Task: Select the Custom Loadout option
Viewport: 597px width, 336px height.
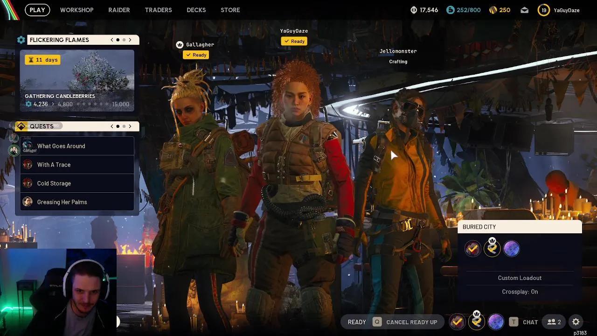Action: point(520,278)
